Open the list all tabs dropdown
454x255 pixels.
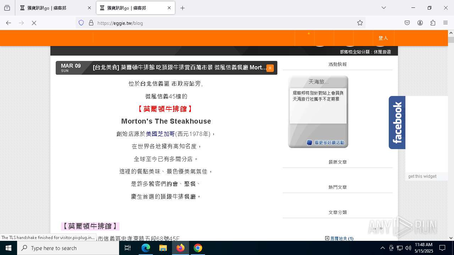[x=384, y=8]
